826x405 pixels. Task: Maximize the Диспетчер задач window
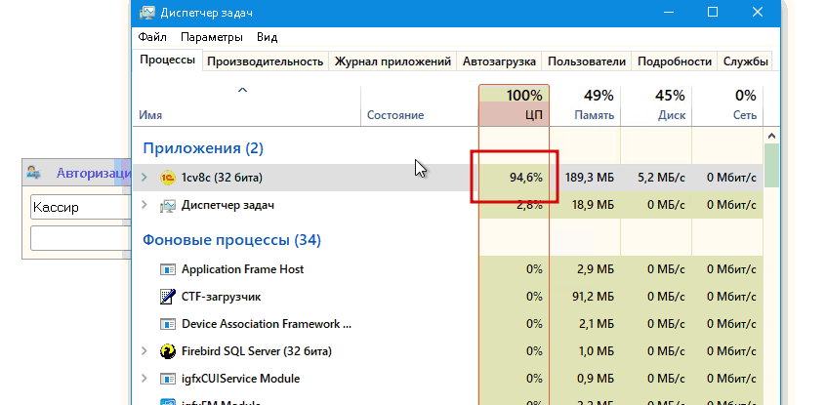[x=713, y=12]
